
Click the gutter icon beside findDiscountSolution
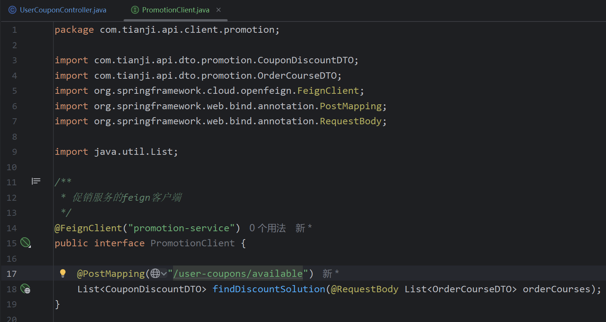(x=26, y=289)
